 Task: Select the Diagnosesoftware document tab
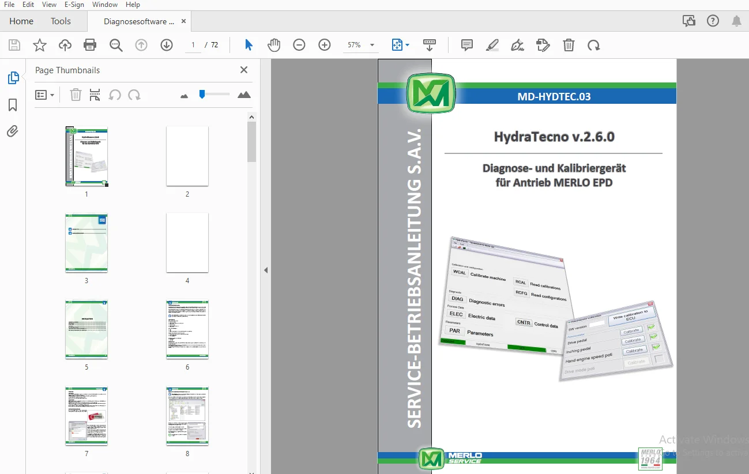pyautogui.click(x=139, y=21)
